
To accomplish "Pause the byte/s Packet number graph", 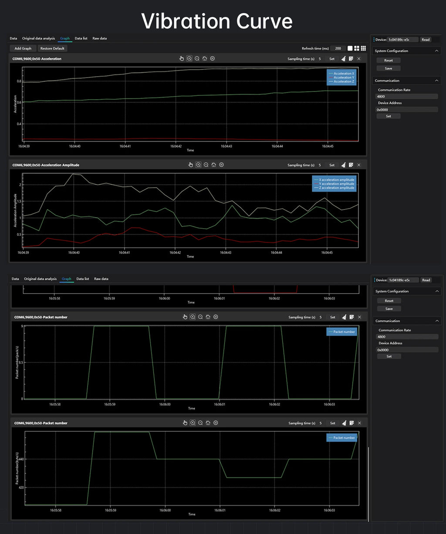I will (216, 422).
